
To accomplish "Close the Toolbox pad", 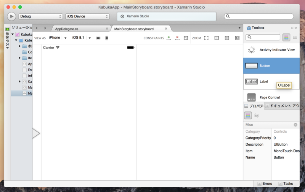I will [296, 28].
